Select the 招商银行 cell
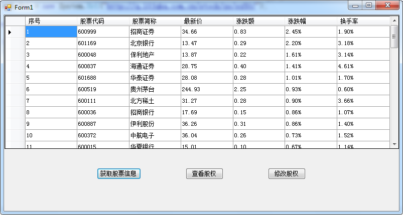The width and height of the screenshot is (403, 215). click(x=155, y=112)
